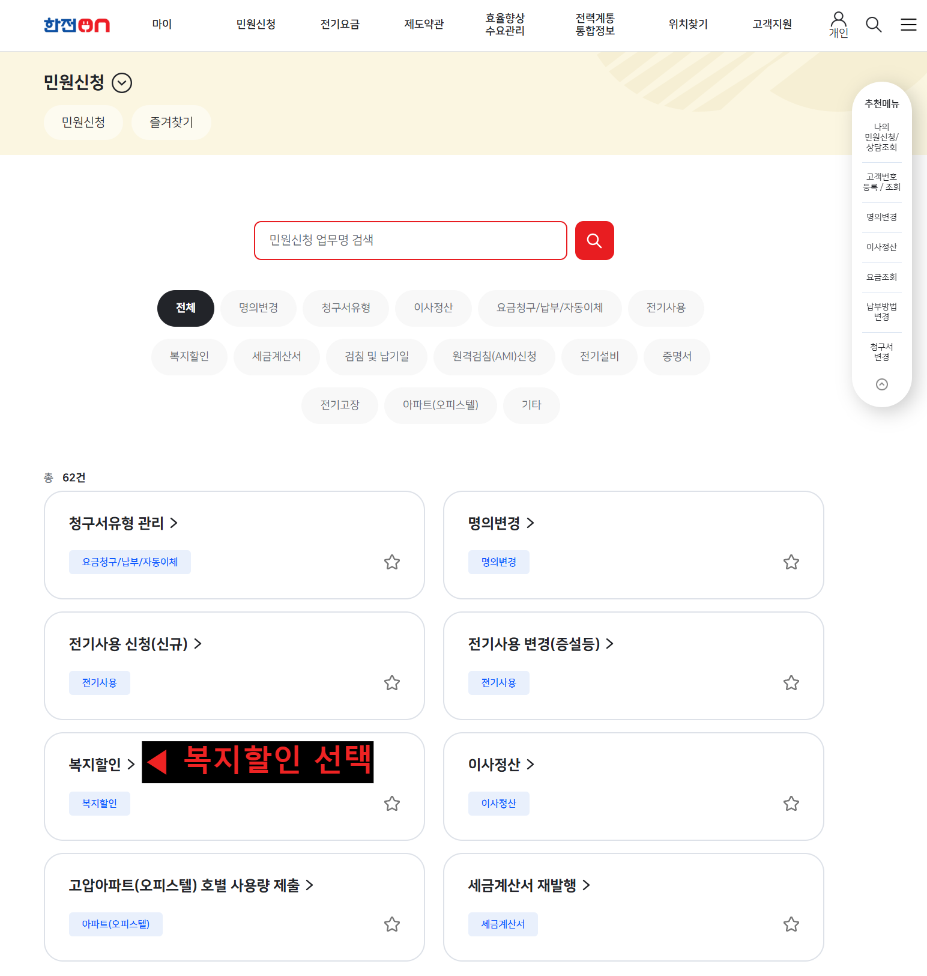Open the 개인 user account icon

coord(838,25)
